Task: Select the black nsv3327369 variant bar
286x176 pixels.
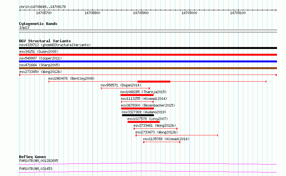Action: click(x=138, y=115)
